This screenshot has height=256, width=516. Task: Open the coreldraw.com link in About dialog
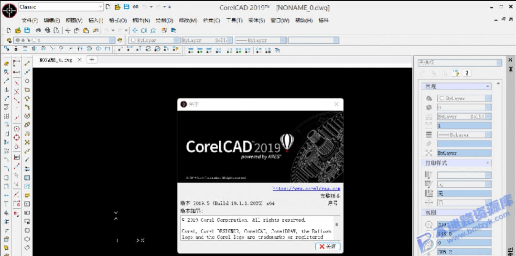[x=306, y=188]
